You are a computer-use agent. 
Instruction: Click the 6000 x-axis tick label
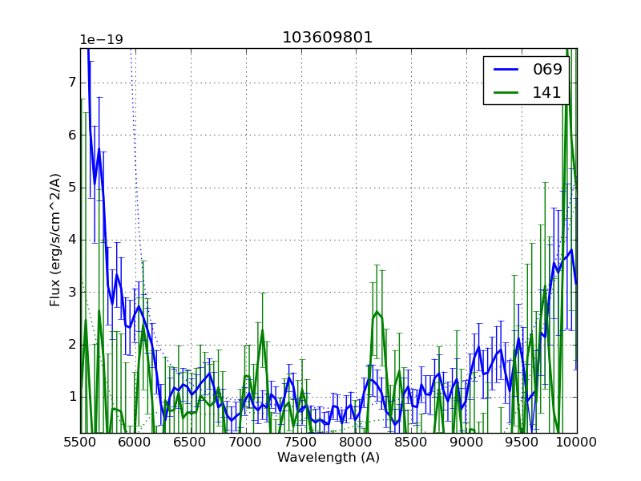point(135,442)
